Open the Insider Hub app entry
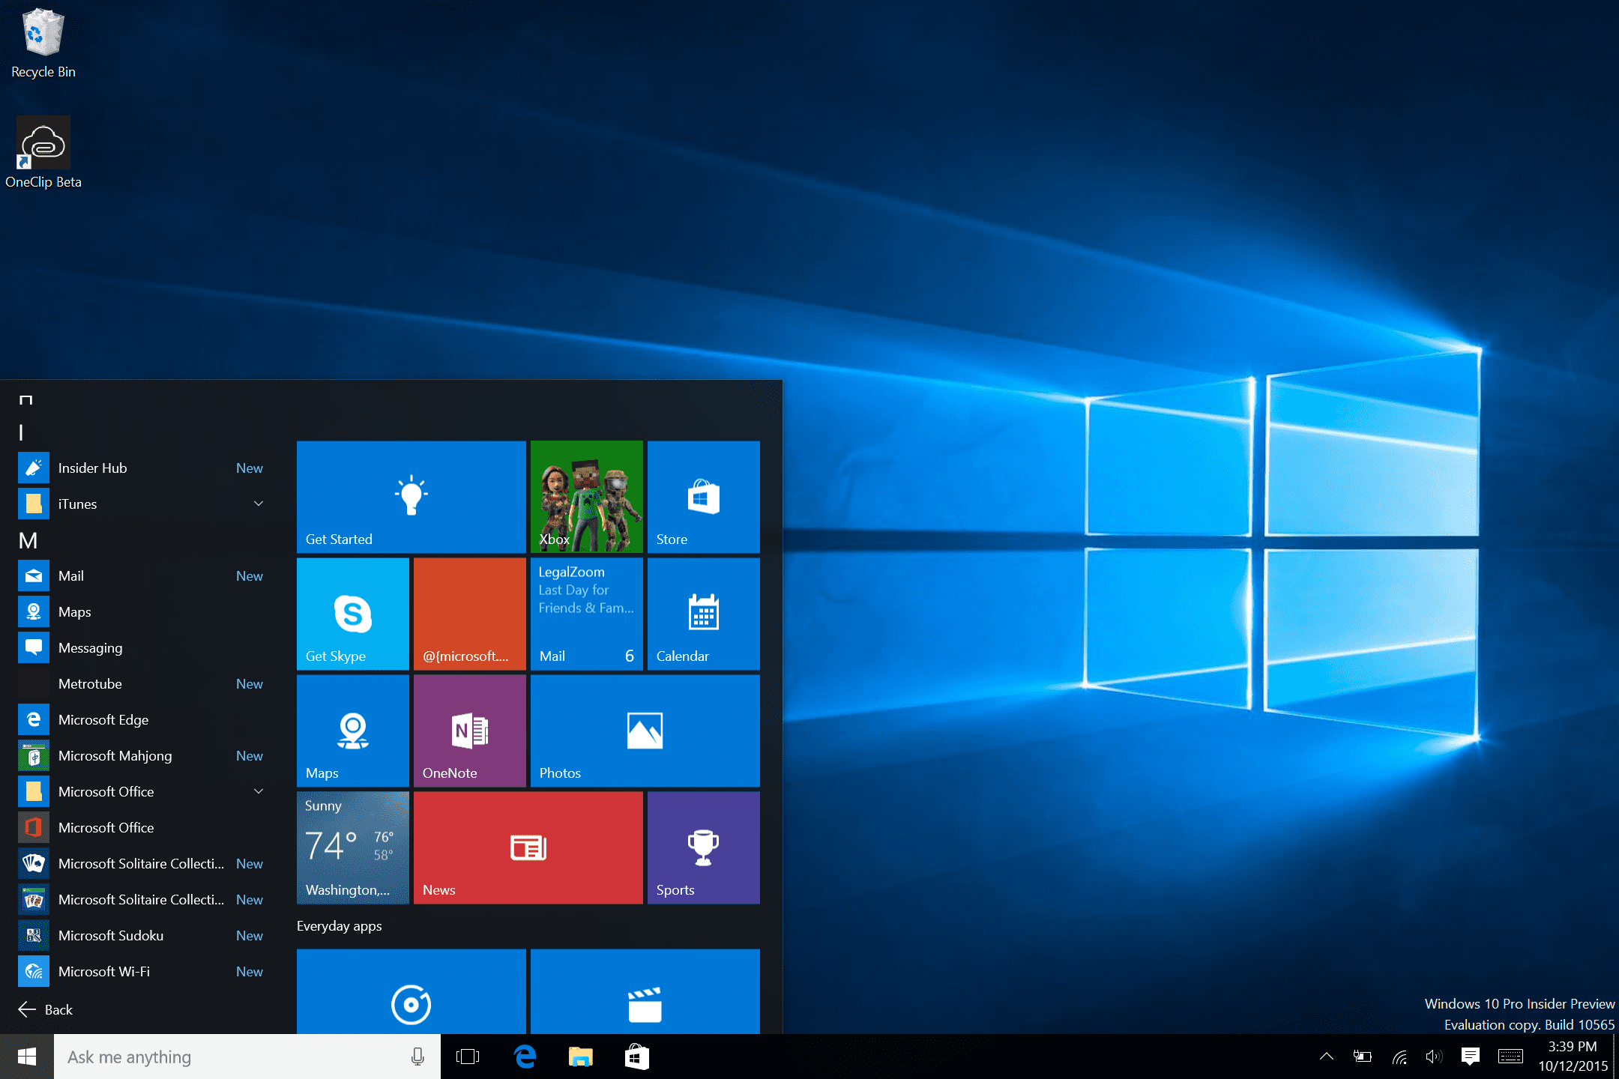The width and height of the screenshot is (1619, 1079). click(x=142, y=468)
